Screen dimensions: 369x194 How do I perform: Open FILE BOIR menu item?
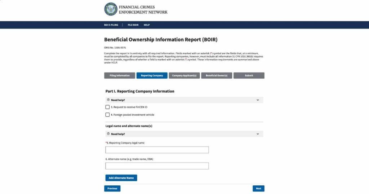pos(133,25)
